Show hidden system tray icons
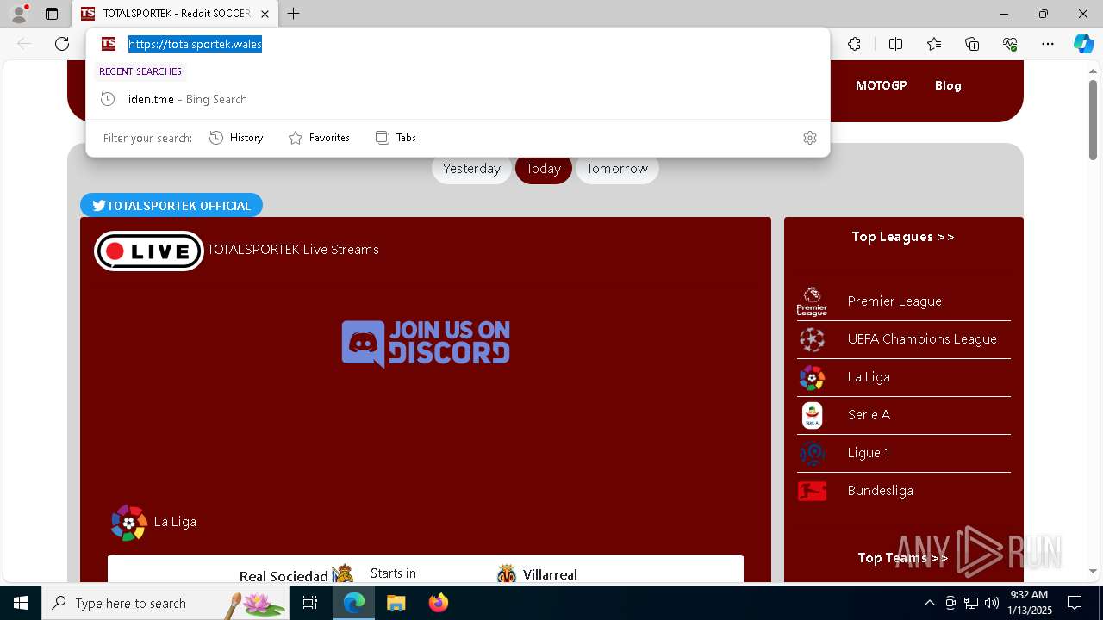This screenshot has height=620, width=1103. 929,603
